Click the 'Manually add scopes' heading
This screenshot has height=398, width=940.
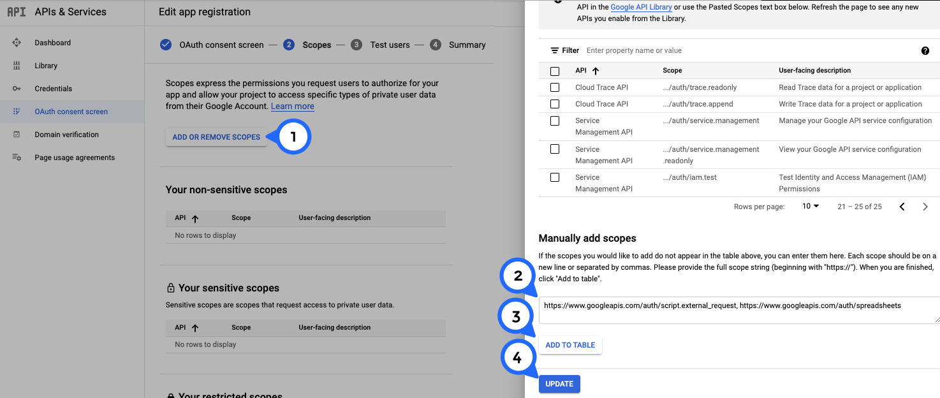[587, 239]
